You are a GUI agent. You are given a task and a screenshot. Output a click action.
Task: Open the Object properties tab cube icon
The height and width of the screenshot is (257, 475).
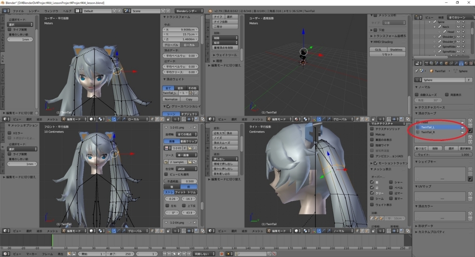pos(446,63)
